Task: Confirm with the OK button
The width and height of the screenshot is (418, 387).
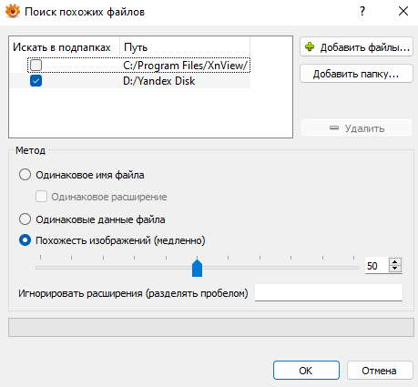Action: pyautogui.click(x=306, y=371)
